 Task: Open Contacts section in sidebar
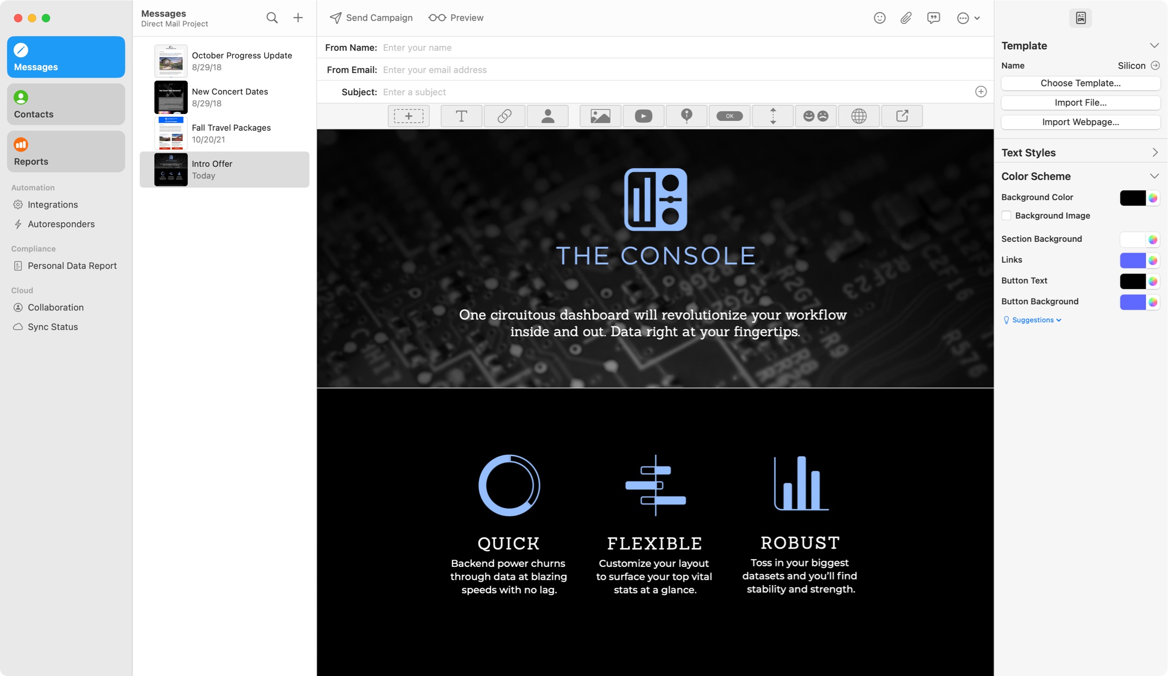66,104
